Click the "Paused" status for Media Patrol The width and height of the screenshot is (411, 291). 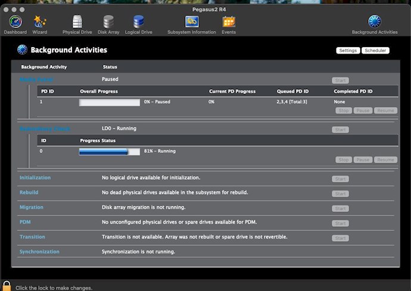coord(110,79)
